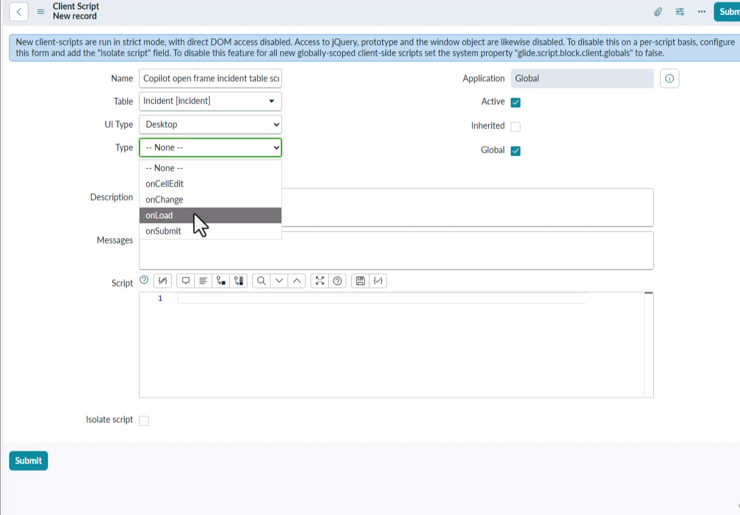Open the more options ellipsis menu

[702, 12]
